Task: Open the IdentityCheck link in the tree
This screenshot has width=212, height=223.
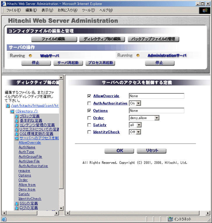Action: pos(30,199)
